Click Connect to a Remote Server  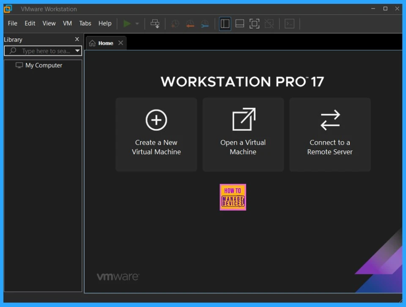pos(330,134)
